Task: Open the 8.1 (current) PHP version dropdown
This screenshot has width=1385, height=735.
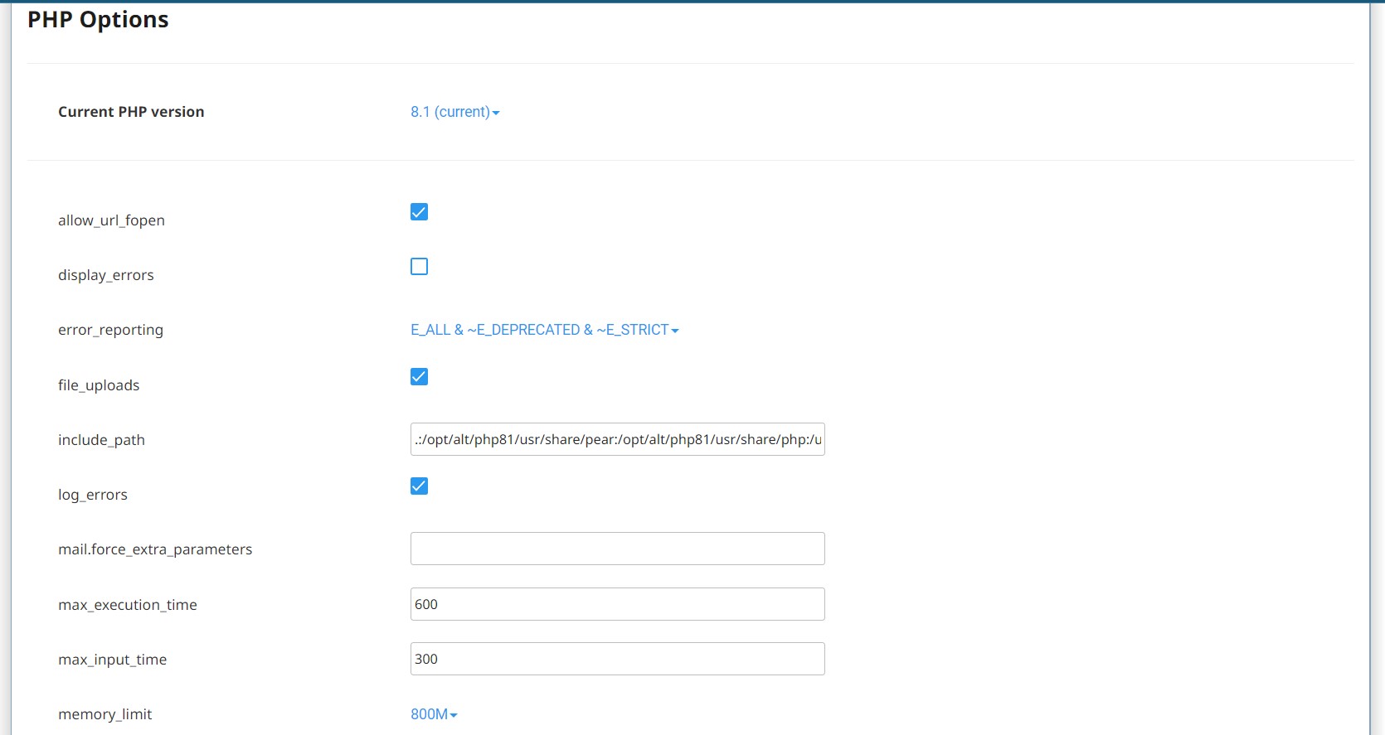Action: click(x=454, y=112)
